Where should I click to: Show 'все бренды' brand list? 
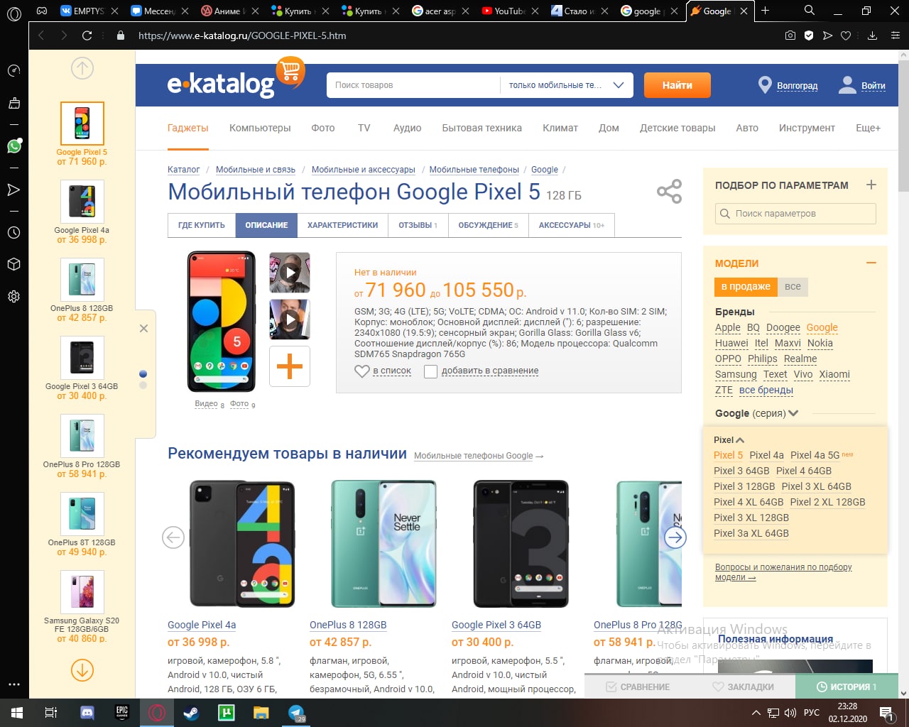click(x=766, y=390)
